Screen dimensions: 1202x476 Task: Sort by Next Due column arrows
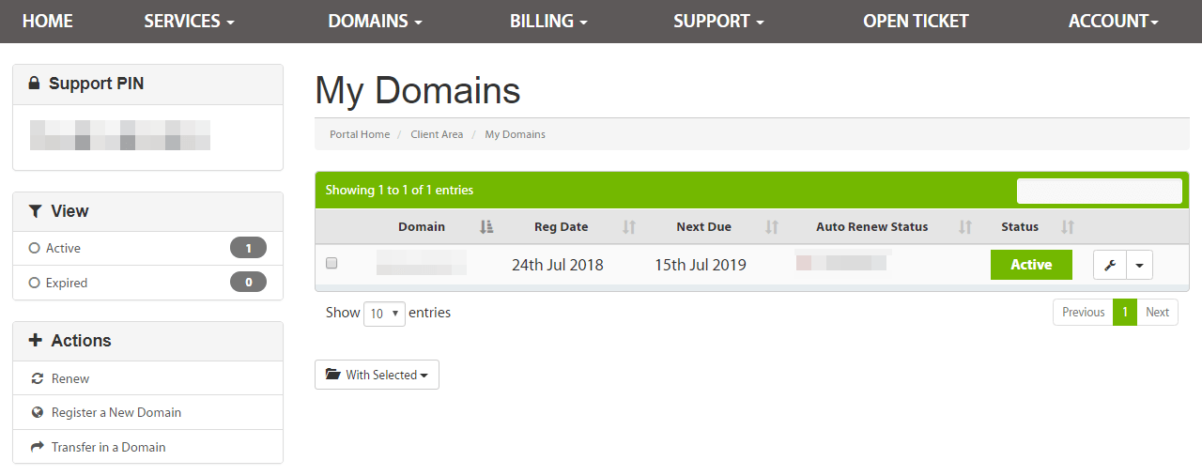(772, 226)
